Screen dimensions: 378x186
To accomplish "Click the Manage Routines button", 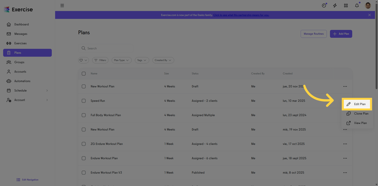I will [314, 34].
